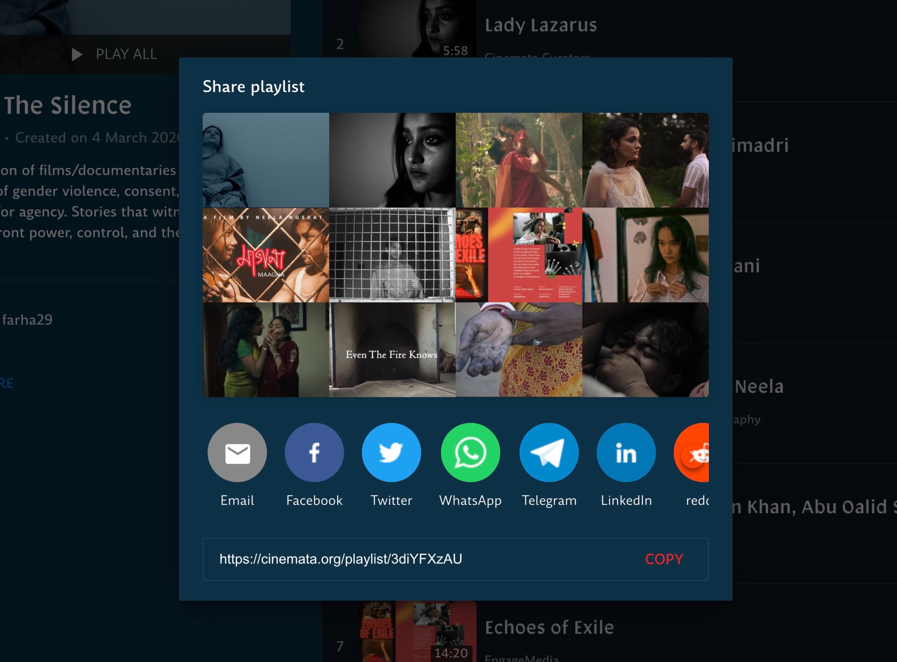Viewport: 897px width, 662px height.
Task: Click the Maagna film poster thumbnail
Action: click(266, 255)
